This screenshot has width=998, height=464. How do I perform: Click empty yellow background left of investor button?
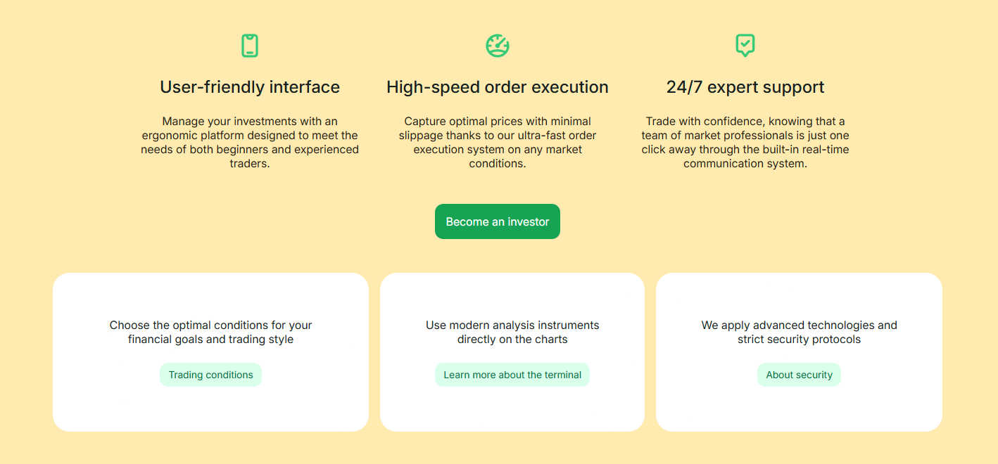pos(282,221)
